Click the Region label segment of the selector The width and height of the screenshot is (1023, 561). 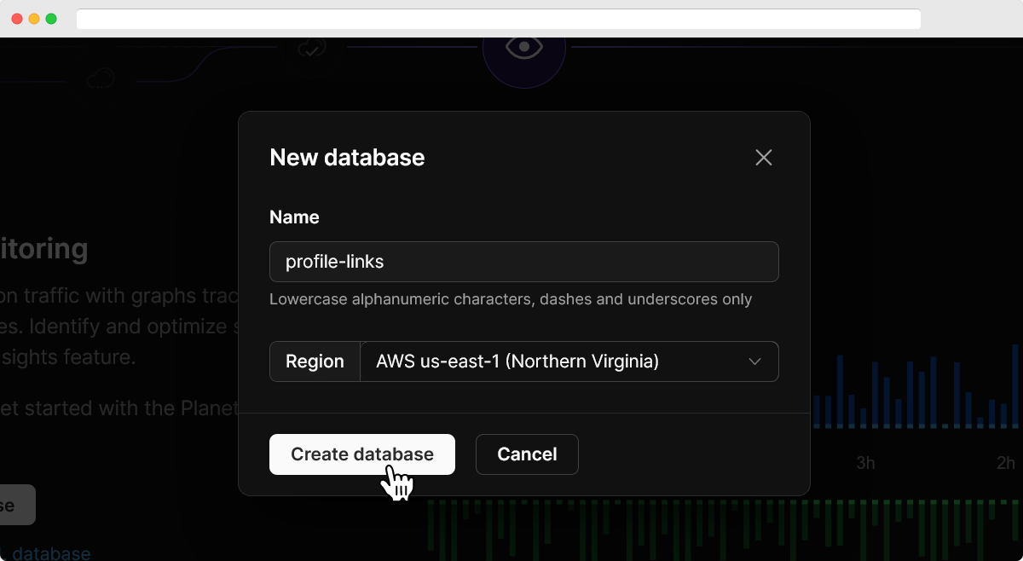[314, 361]
